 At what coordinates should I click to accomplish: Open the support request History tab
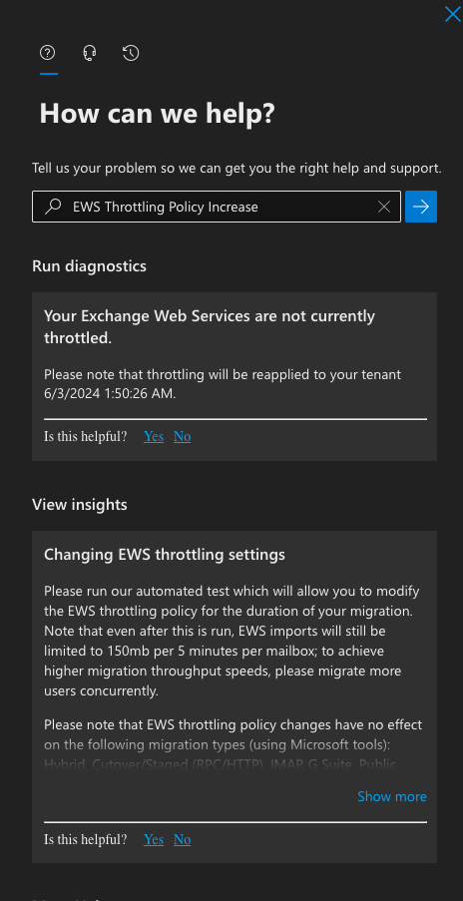pyautogui.click(x=131, y=53)
